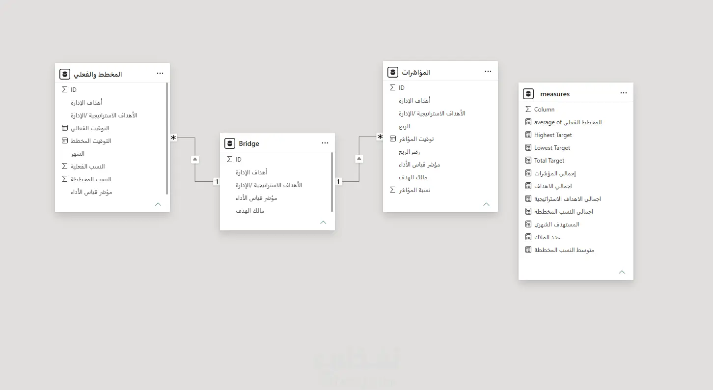Collapse the المخطط والفعلي table card

tap(158, 204)
